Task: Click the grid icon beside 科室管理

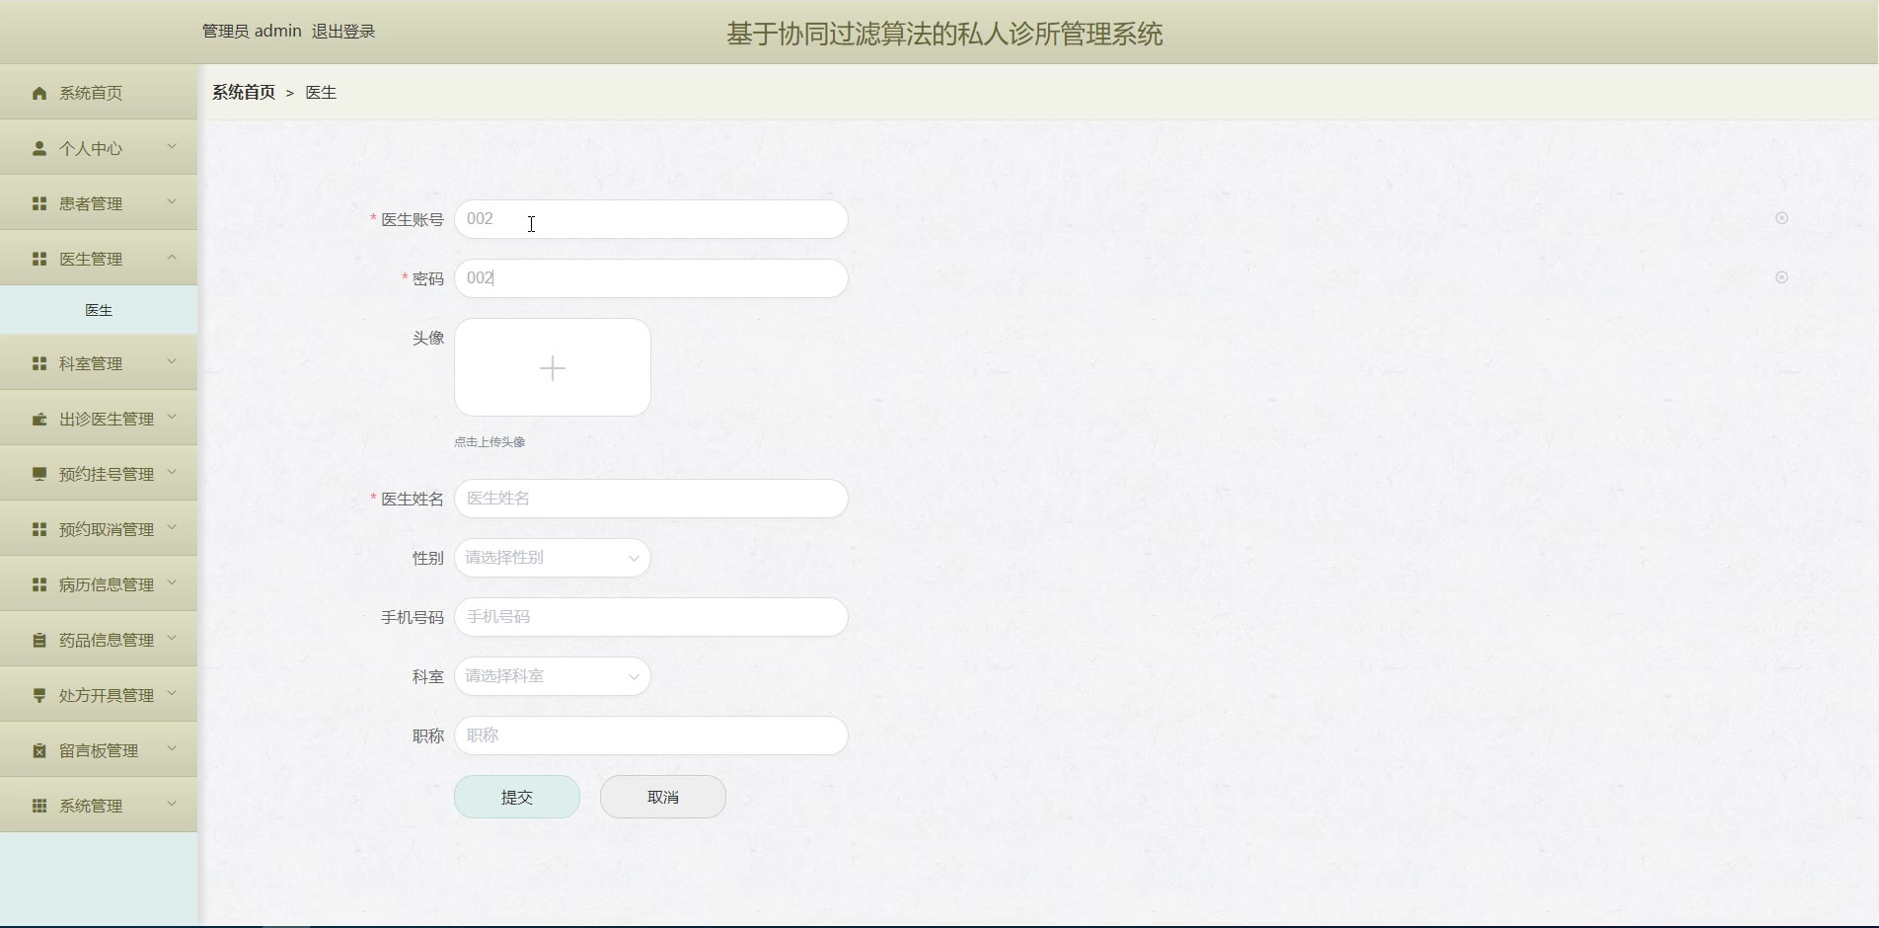Action: point(39,363)
